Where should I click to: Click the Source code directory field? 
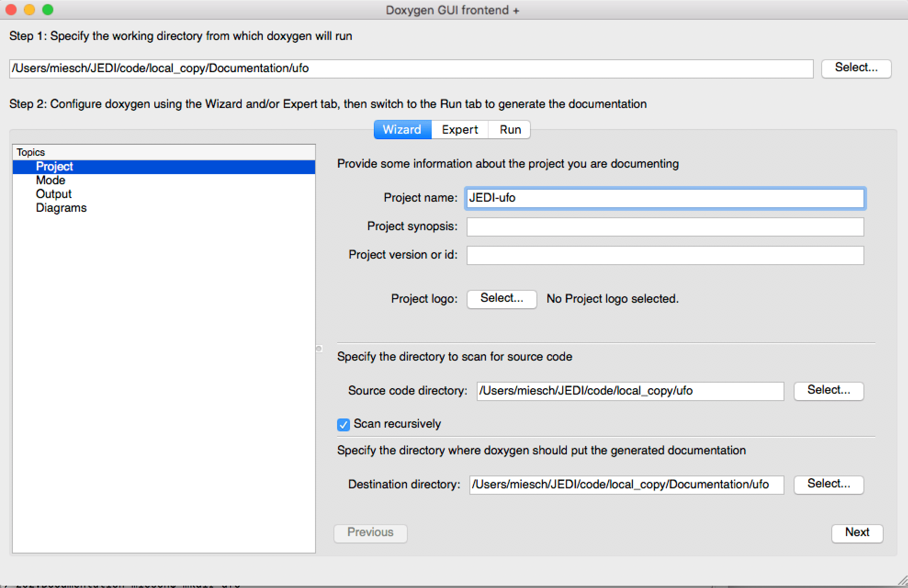(630, 391)
